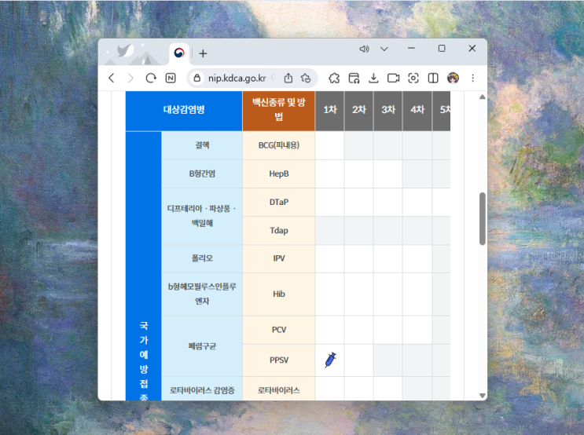Click the Notion extension icon
584x435 pixels.
[171, 79]
